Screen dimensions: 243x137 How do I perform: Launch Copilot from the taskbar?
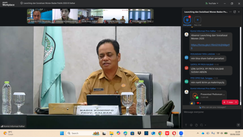pyautogui.click(x=118, y=133)
